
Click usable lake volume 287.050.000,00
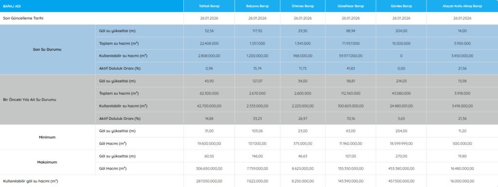pos(209,181)
